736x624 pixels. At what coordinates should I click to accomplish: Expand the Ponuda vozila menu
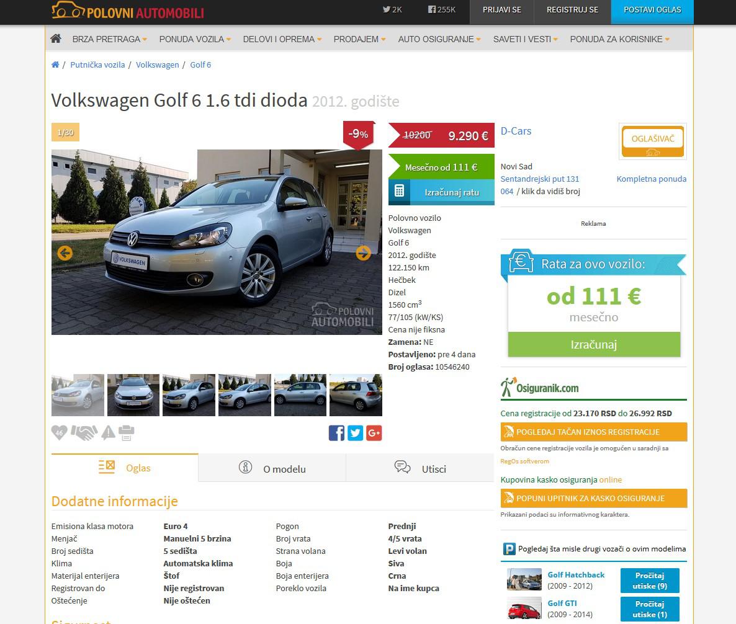[x=195, y=39]
